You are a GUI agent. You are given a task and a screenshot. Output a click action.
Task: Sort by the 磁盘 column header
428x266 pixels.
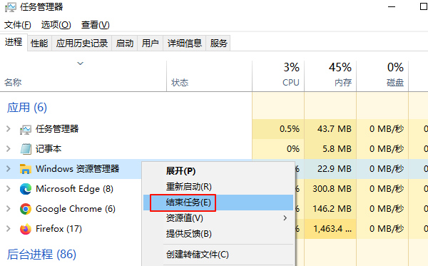click(x=382, y=76)
